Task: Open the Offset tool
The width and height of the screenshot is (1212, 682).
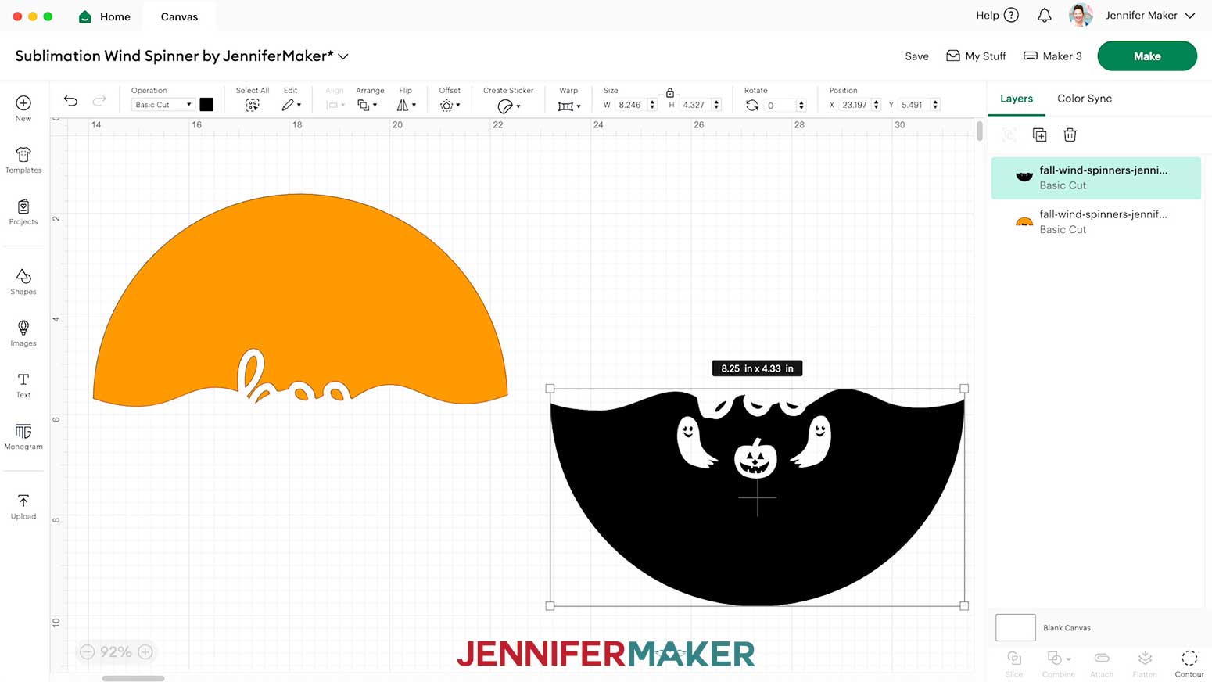Action: click(x=450, y=105)
